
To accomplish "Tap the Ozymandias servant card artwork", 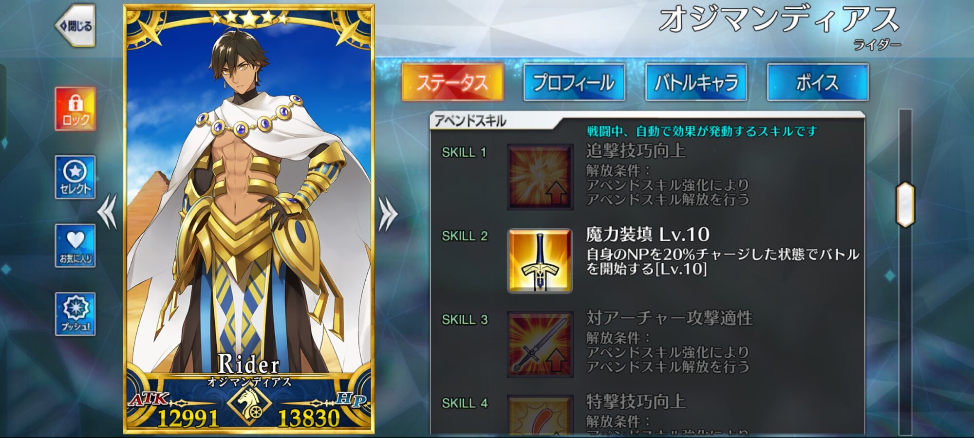I will pos(249,204).
